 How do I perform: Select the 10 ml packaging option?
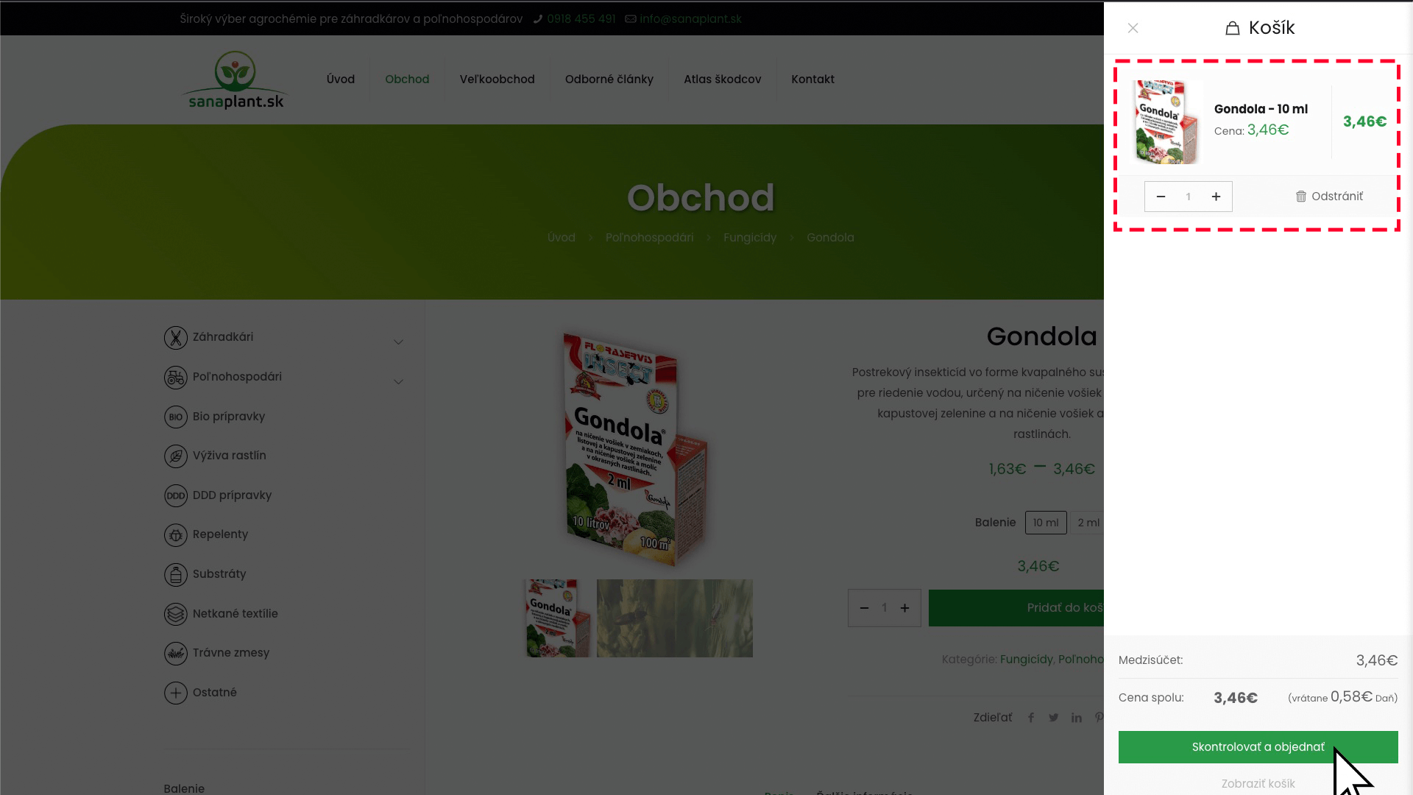(x=1046, y=523)
